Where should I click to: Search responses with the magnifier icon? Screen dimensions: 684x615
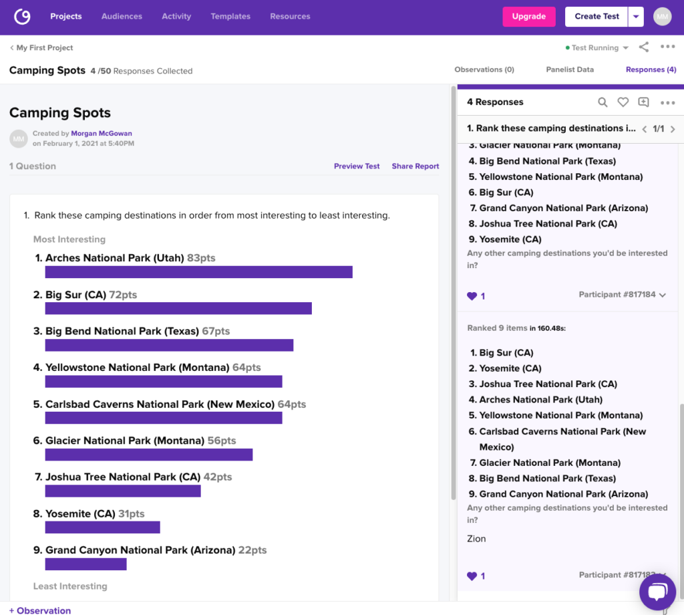pyautogui.click(x=603, y=102)
